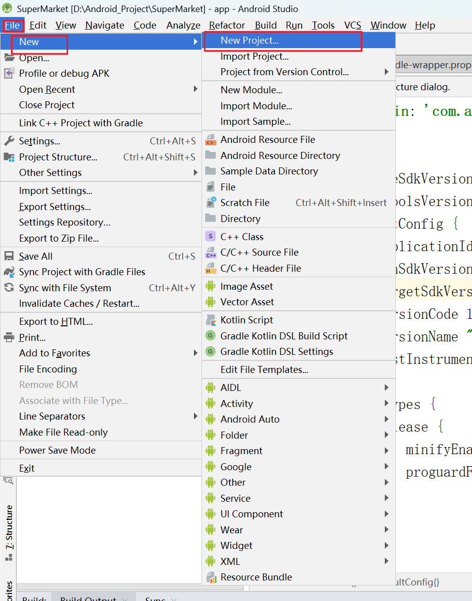Click the Print printer icon
The image size is (472, 601).
(x=9, y=337)
